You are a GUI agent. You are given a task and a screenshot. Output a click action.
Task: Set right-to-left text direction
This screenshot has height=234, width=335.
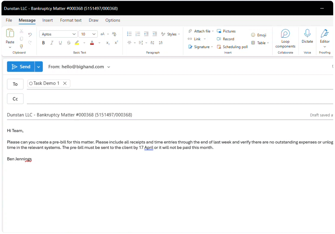(161, 43)
